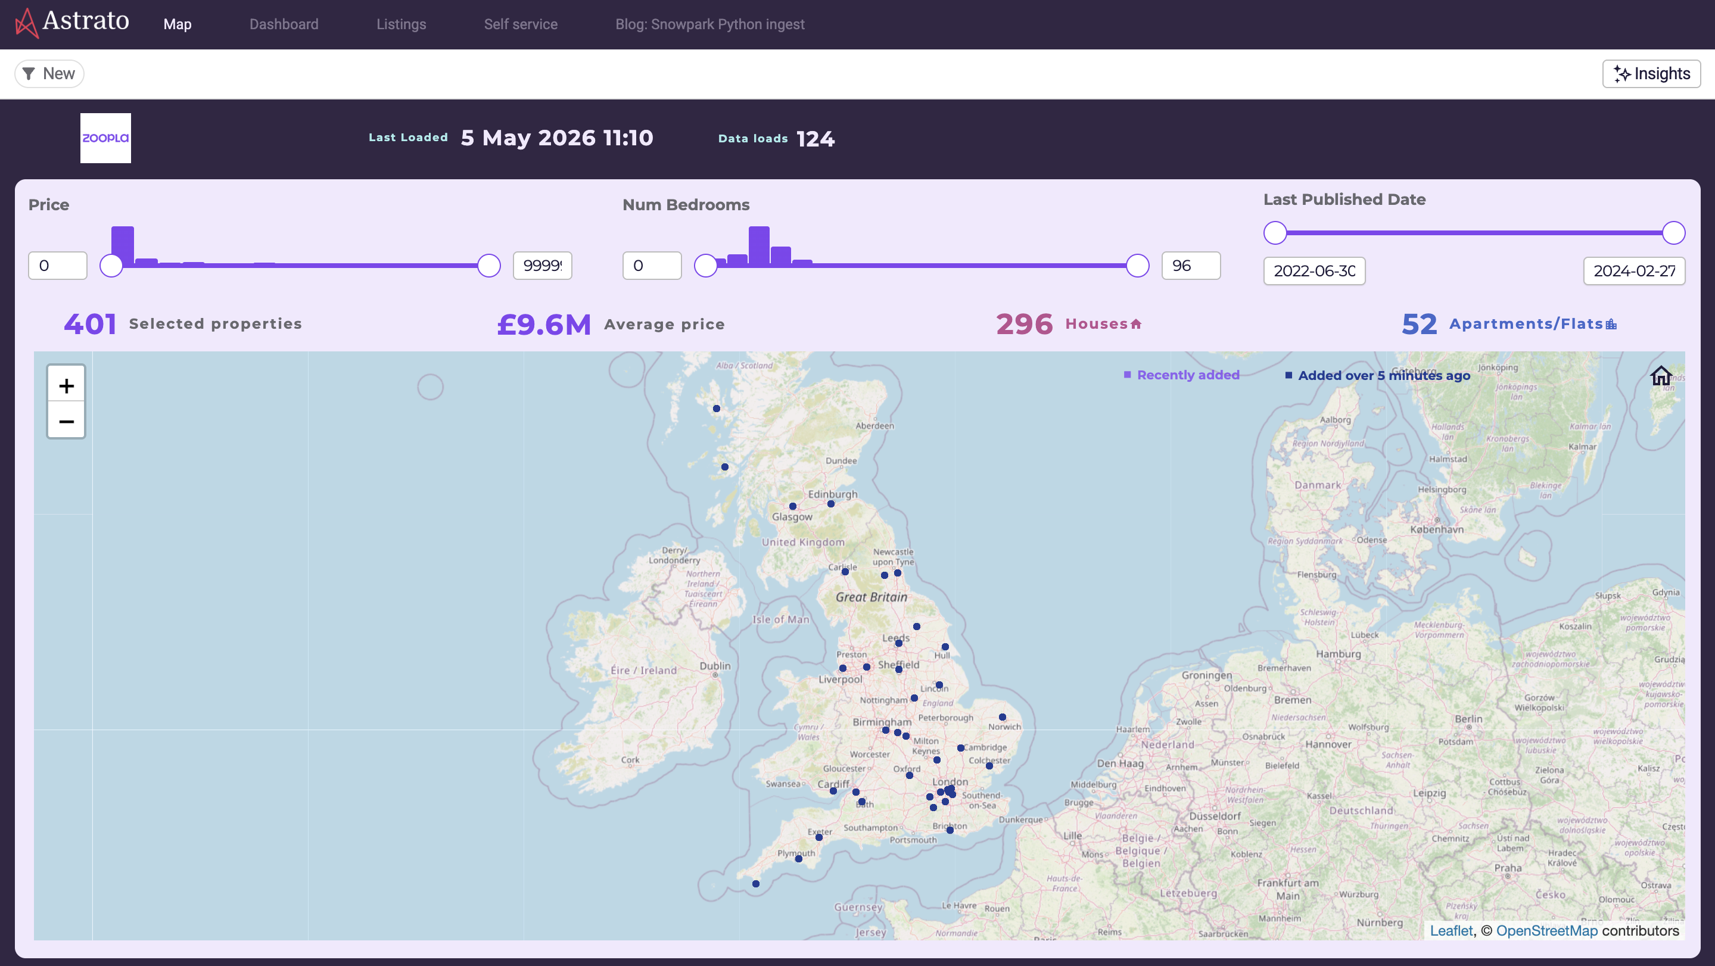Toggle the Added over 5 minutes ago legend

click(1377, 375)
